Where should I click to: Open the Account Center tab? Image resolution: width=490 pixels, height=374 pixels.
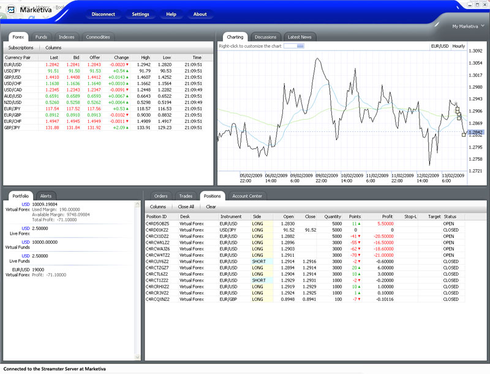pyautogui.click(x=247, y=196)
